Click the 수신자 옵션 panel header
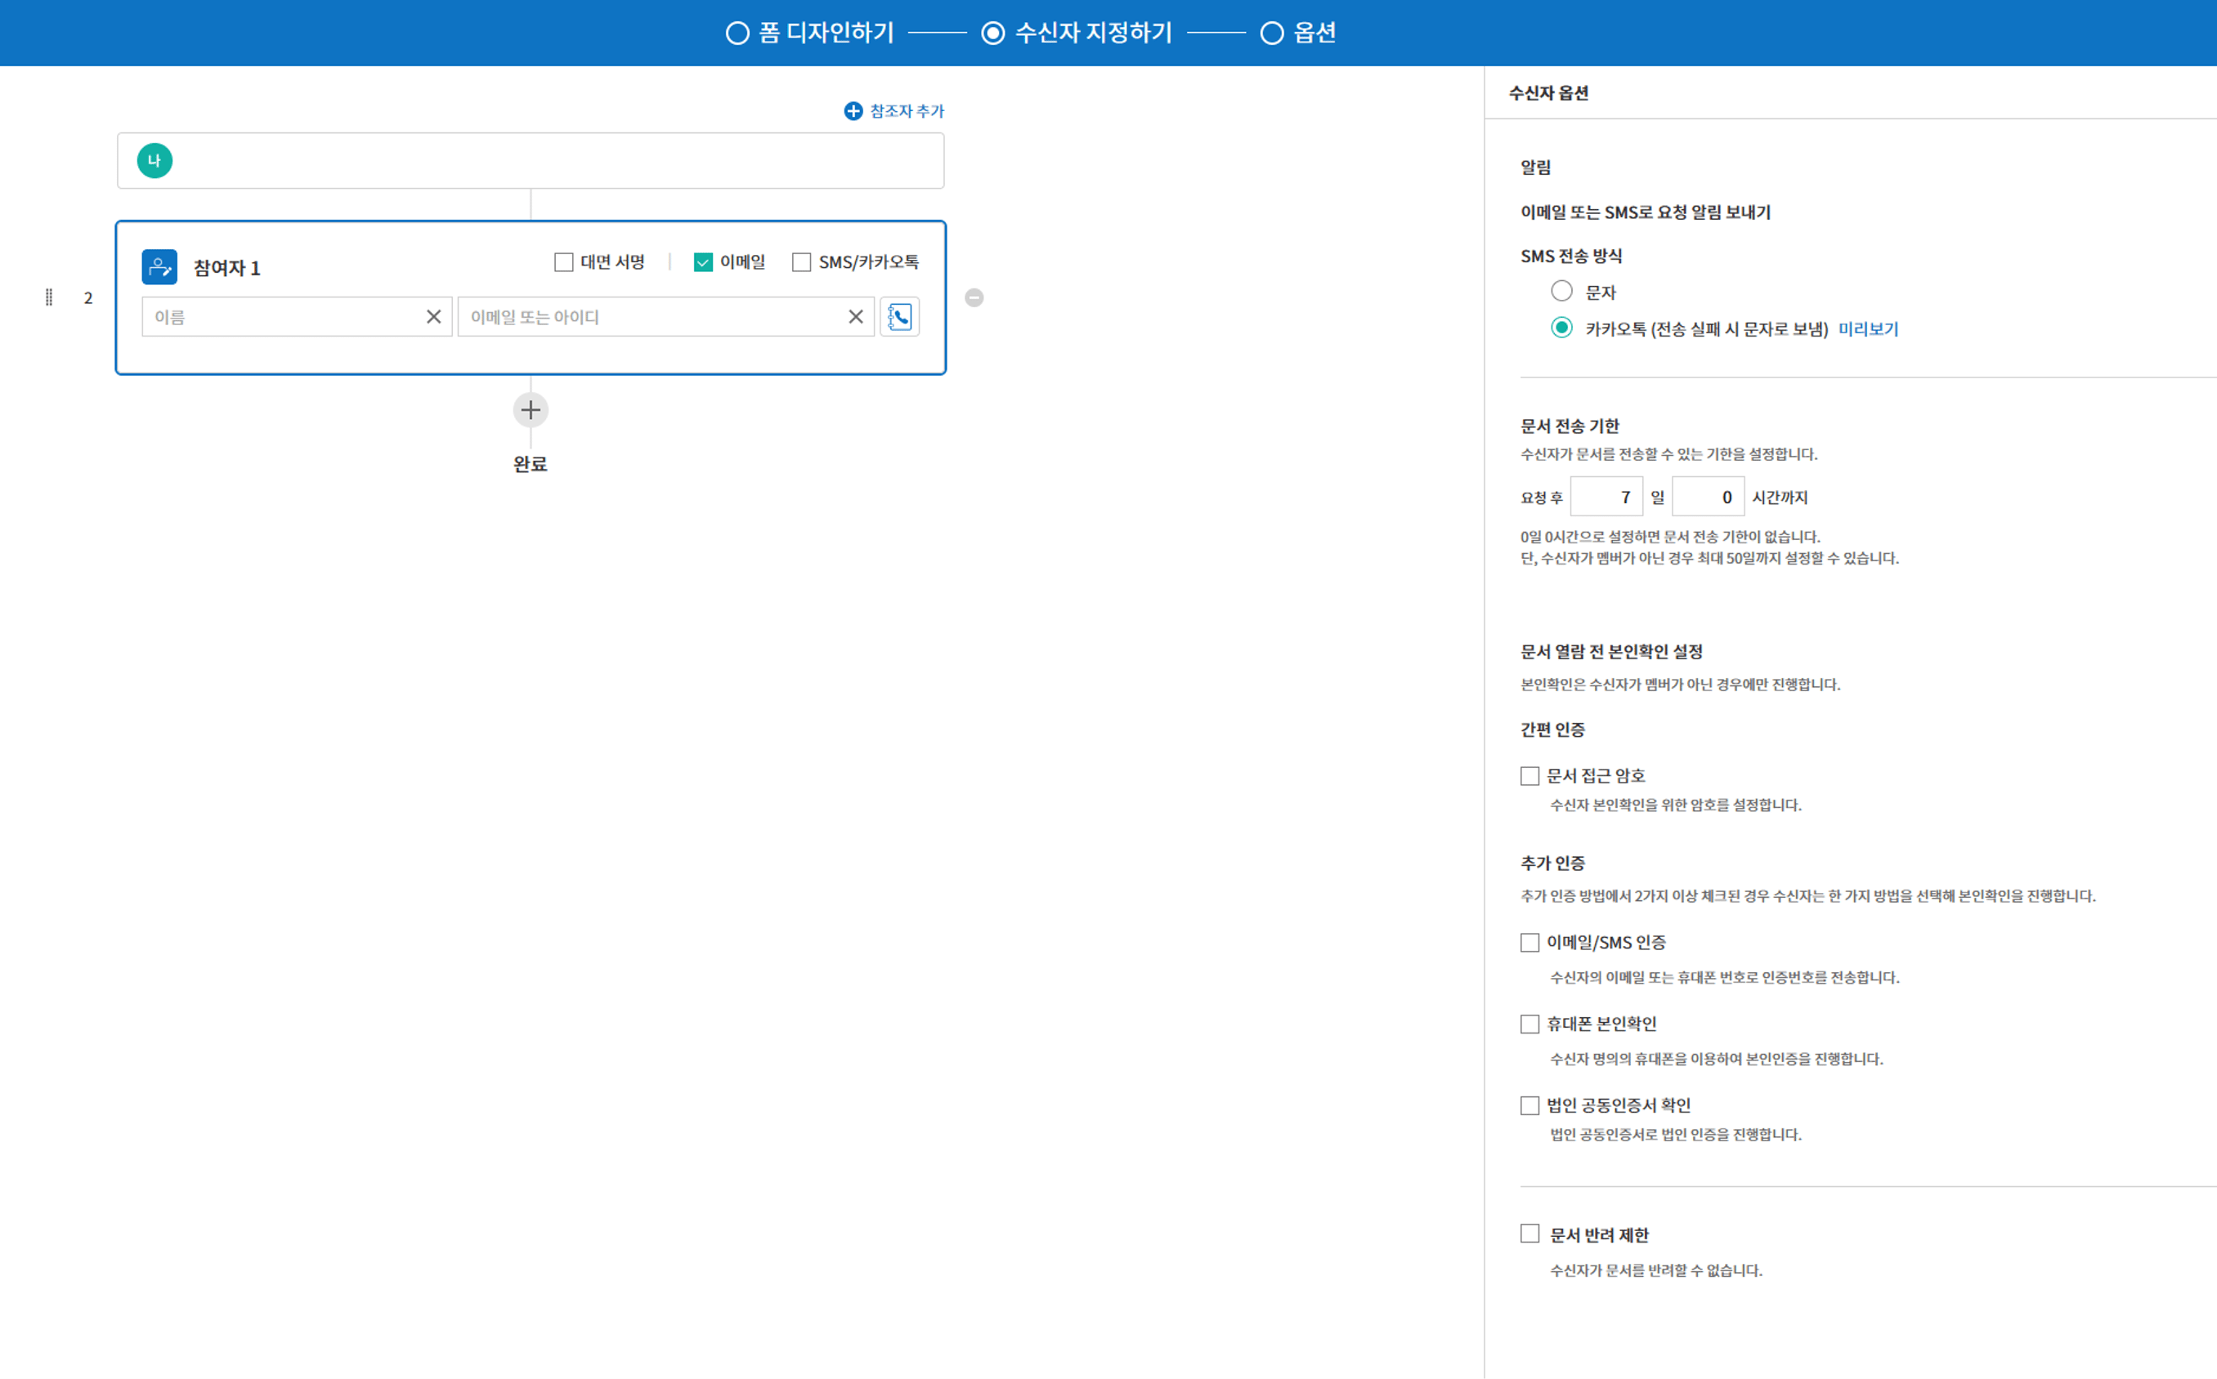Image resolution: width=2217 pixels, height=1379 pixels. pos(1548,93)
